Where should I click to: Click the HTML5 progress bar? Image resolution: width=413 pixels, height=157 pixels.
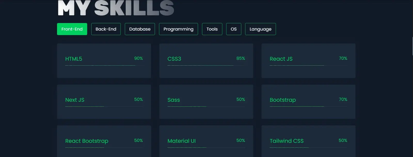click(104, 65)
